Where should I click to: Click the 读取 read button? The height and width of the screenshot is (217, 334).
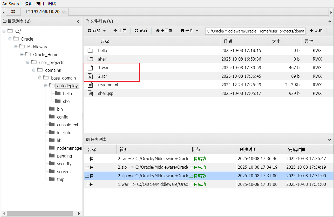[316, 31]
